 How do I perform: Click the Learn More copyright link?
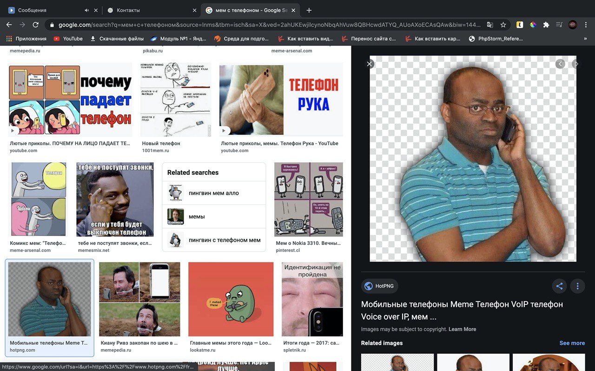coord(462,329)
